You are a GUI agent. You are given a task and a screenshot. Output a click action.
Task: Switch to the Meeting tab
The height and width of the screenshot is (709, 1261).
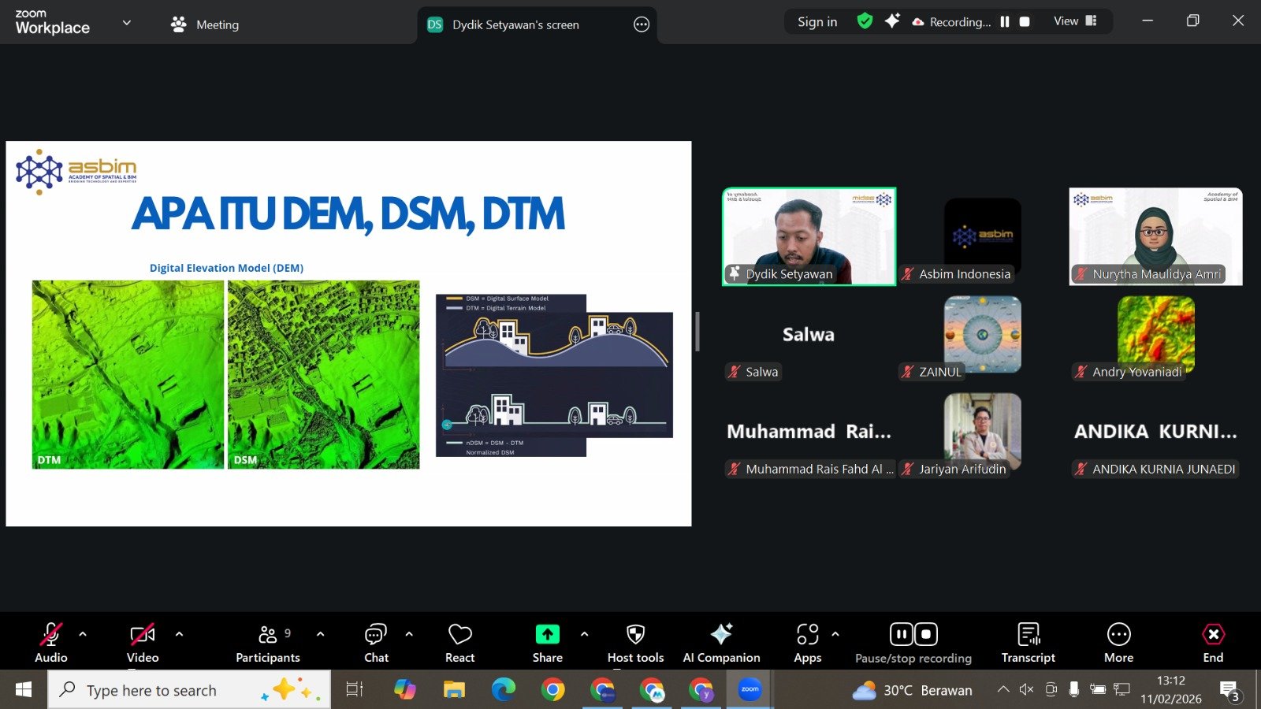coord(206,24)
